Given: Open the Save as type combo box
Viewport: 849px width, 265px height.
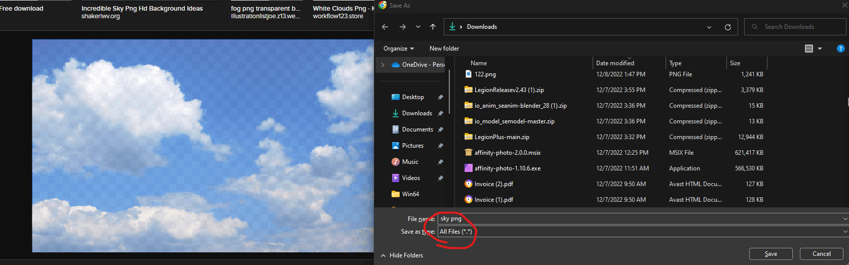Looking at the screenshot, I should pyautogui.click(x=643, y=232).
